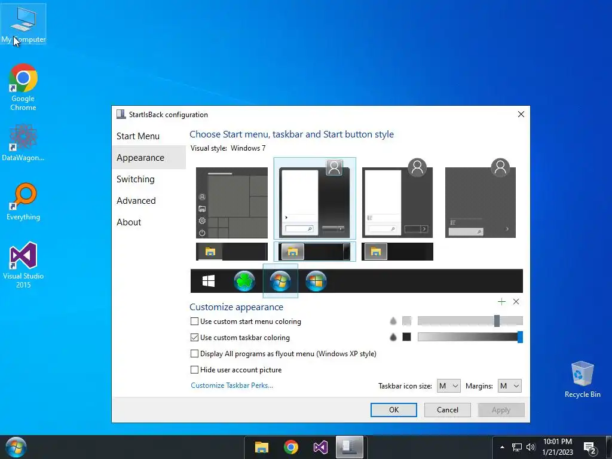Show the About page
Viewport: 612px width, 459px height.
pyautogui.click(x=148, y=222)
